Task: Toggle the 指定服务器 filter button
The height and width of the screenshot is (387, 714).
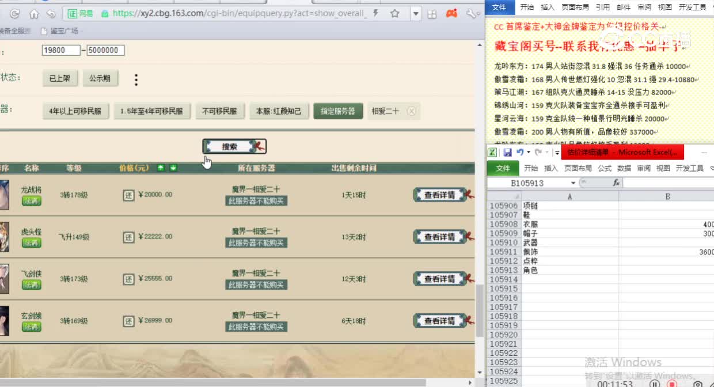Action: pos(338,111)
